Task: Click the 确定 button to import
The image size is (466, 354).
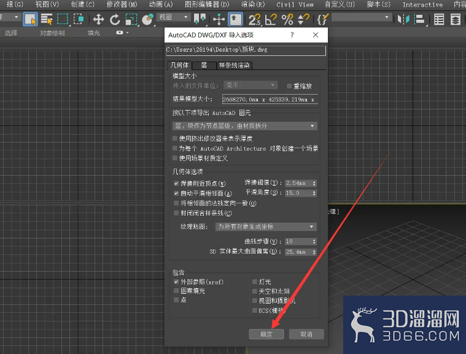Action: pyautogui.click(x=266, y=334)
